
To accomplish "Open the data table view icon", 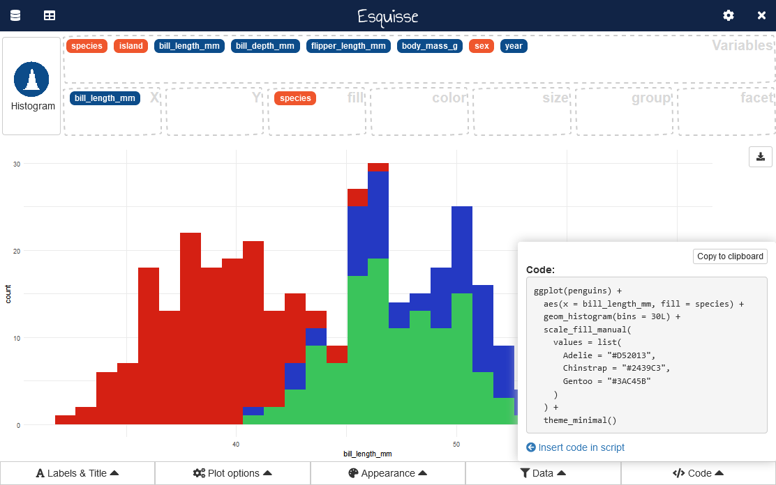I will click(50, 15).
